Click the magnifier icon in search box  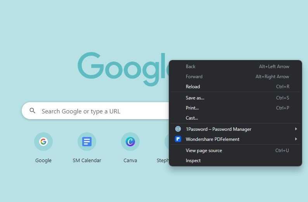click(33, 111)
